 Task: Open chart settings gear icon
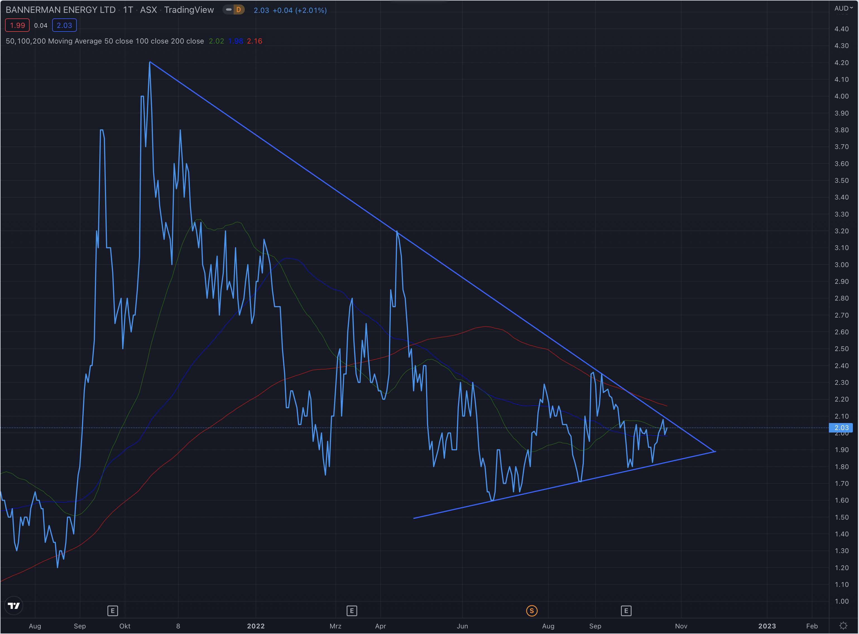[843, 626]
